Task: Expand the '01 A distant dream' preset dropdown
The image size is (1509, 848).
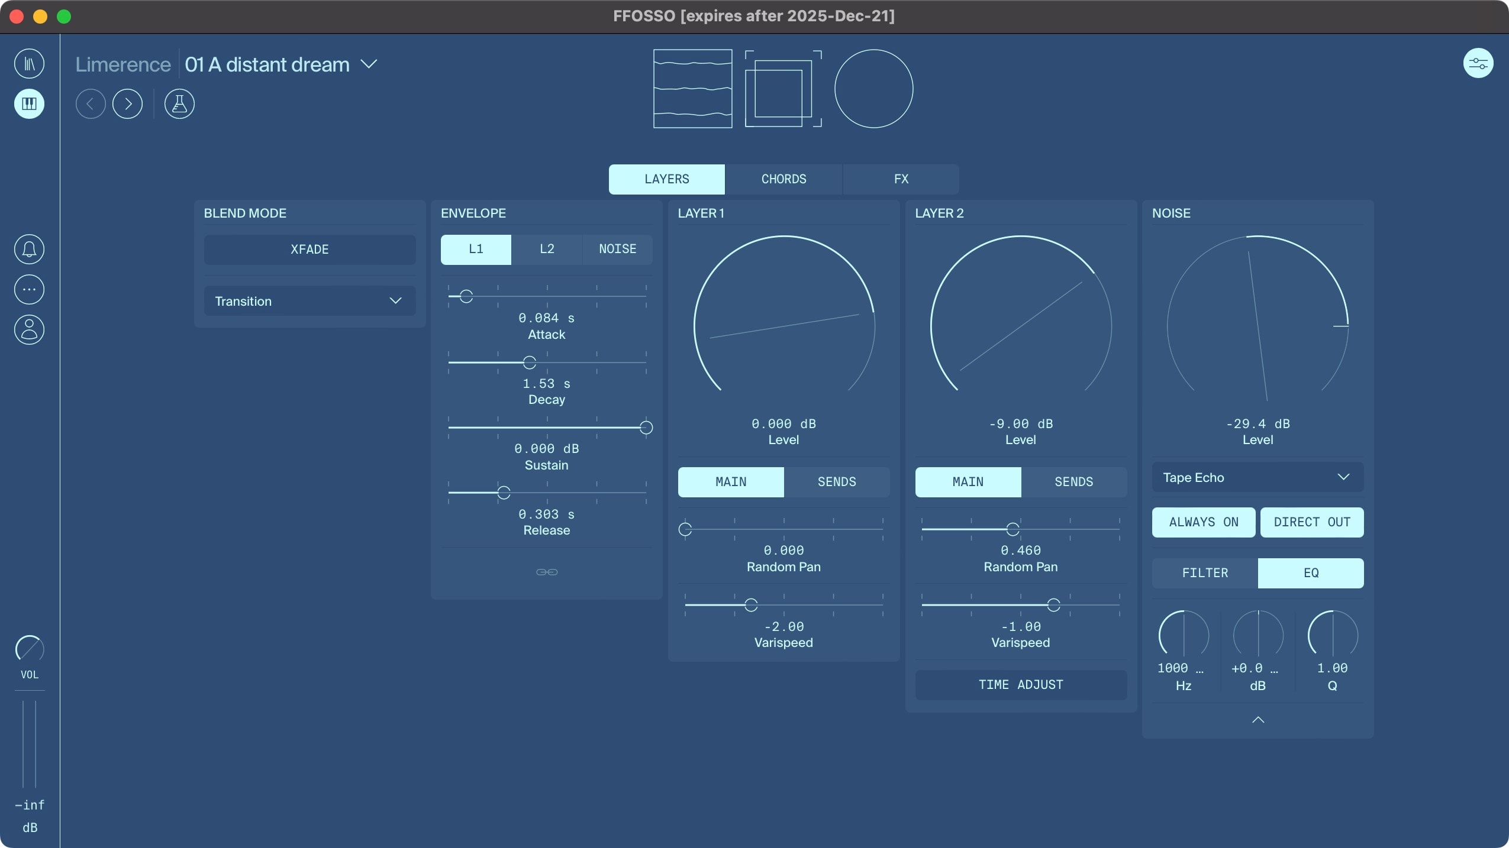Action: coord(369,64)
